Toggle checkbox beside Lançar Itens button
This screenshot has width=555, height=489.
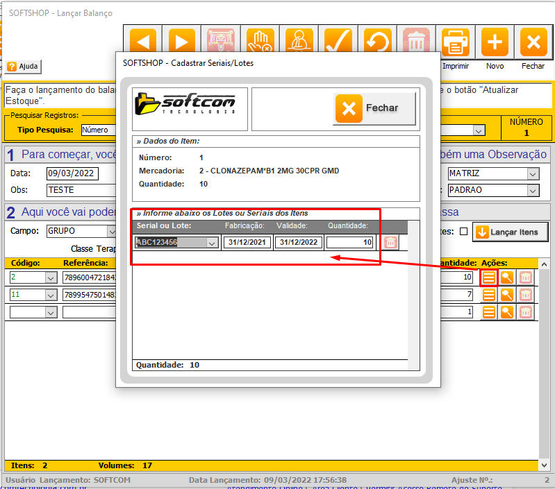[x=463, y=232]
